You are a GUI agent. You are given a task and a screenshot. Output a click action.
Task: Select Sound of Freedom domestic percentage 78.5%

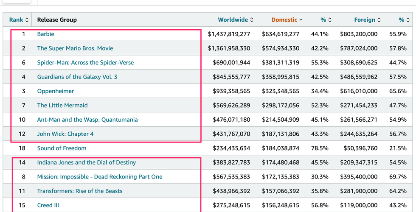click(x=320, y=148)
